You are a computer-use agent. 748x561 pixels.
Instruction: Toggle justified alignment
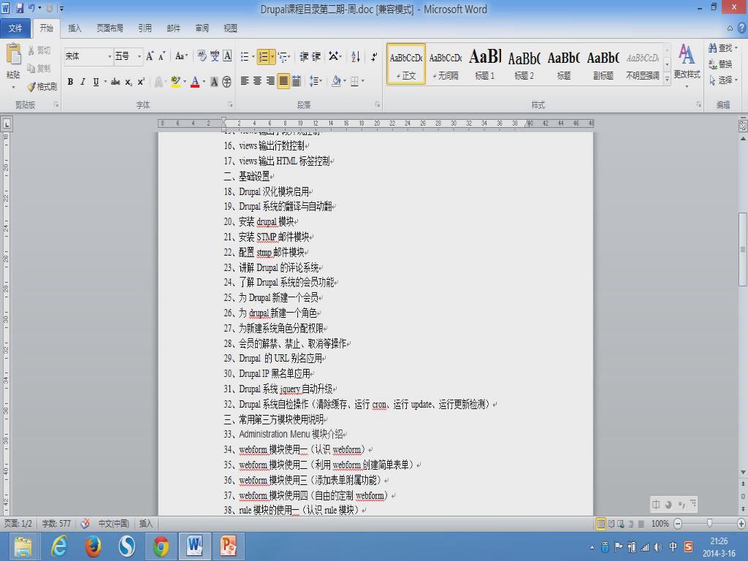pos(283,82)
